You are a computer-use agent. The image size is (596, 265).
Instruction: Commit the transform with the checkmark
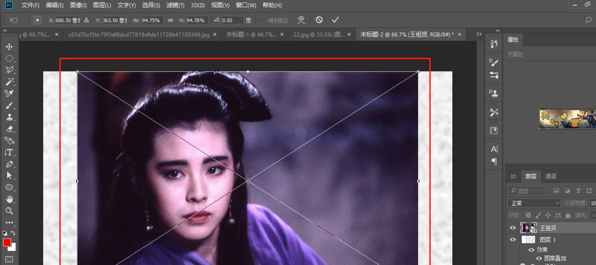tap(335, 20)
